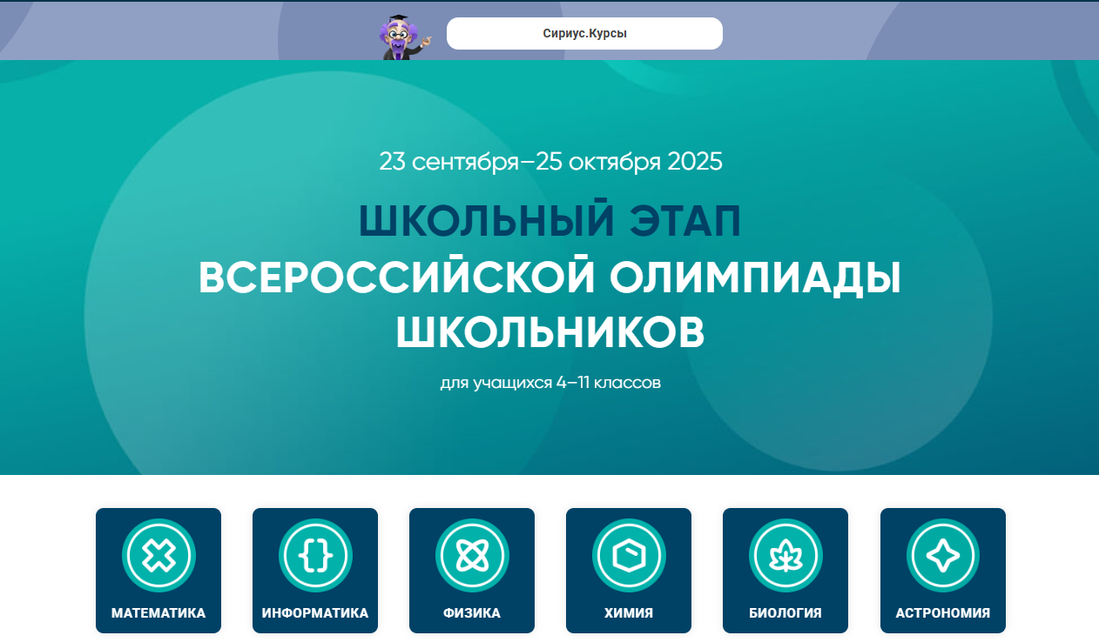
Task: Navigate to the АСТРОНОМИЯ subject label
Action: pyautogui.click(x=942, y=613)
